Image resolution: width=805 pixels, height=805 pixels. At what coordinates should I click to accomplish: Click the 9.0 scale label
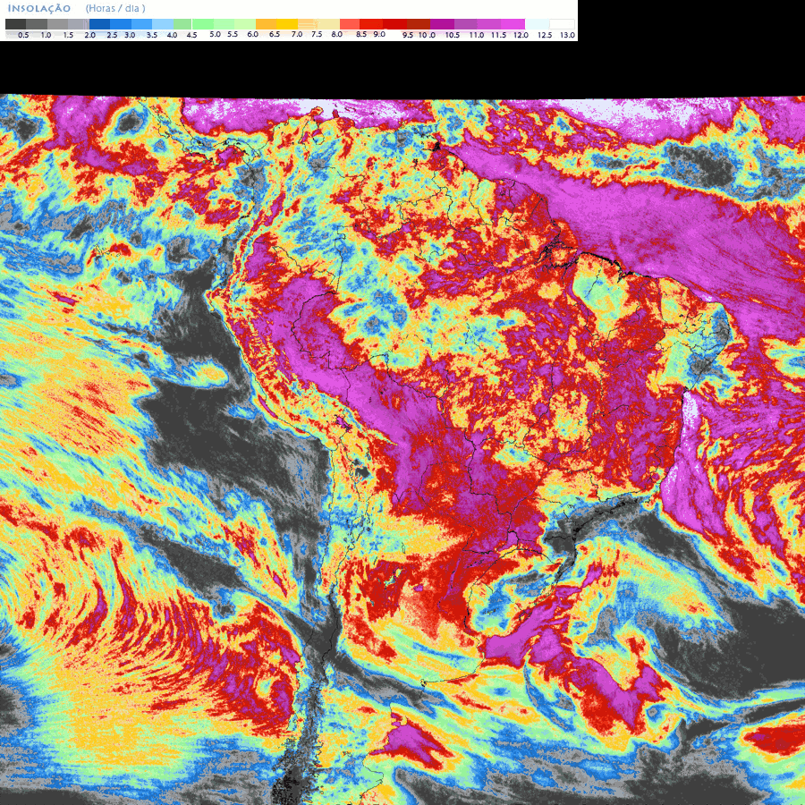click(379, 34)
